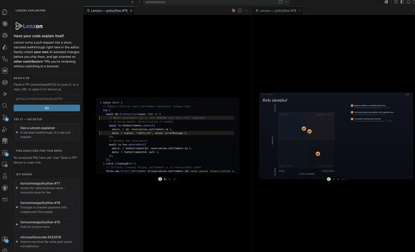Open the starburst icon view in activity bar
Image resolution: width=415 pixels, height=252 pixels.
point(5,24)
